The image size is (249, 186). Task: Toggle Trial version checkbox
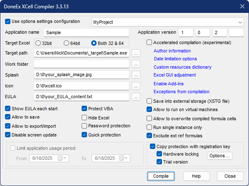point(159,162)
